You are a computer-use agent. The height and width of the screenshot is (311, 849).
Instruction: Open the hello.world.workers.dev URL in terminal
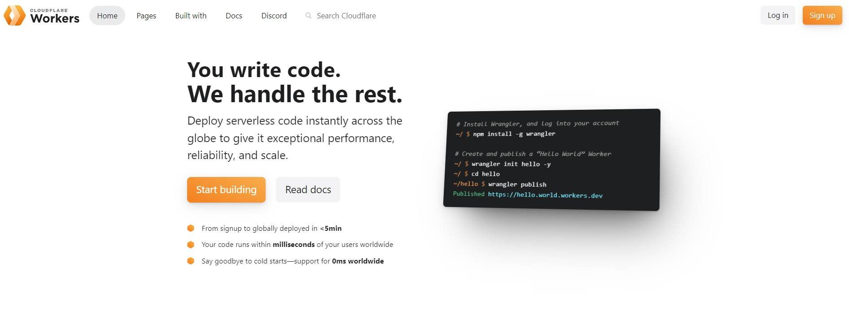coord(545,195)
